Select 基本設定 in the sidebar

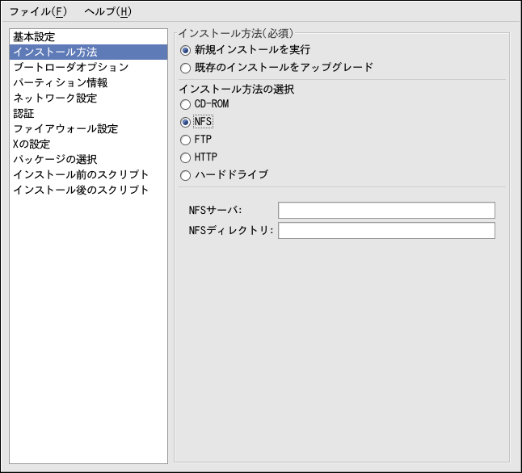coord(34,37)
